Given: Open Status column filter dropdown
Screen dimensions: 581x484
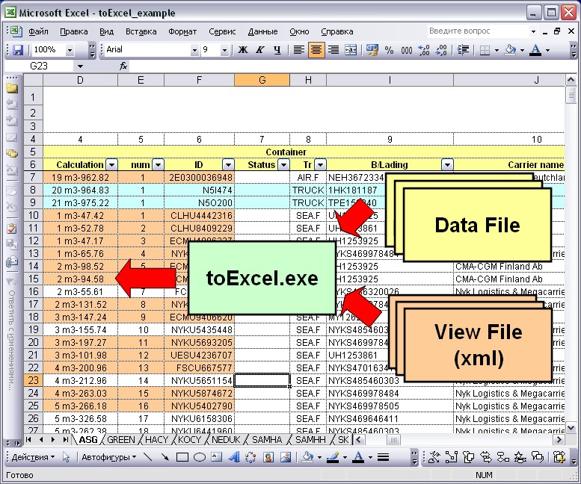Looking at the screenshot, I should coord(283,164).
